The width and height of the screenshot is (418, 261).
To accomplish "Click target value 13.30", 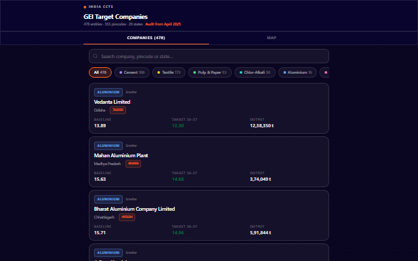I will click(x=178, y=126).
